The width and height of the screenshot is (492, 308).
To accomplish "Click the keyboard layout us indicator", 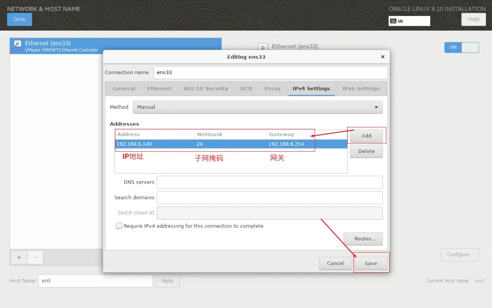I will coord(409,21).
